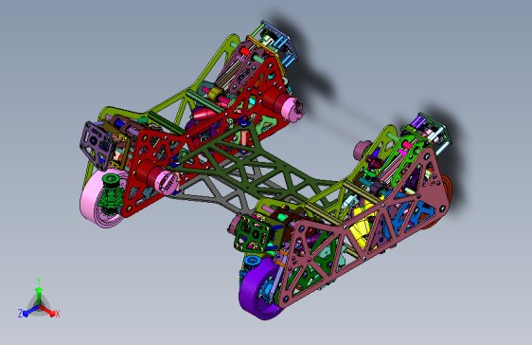Select the dark green square mounting bracket
Viewport: 532px width, 345px height.
point(252,234)
